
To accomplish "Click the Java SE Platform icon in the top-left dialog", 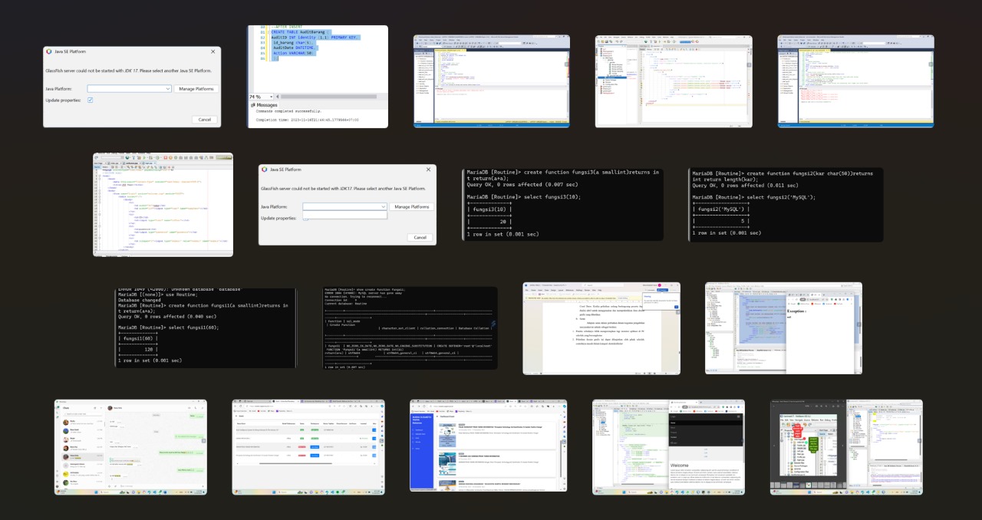I will coord(50,51).
